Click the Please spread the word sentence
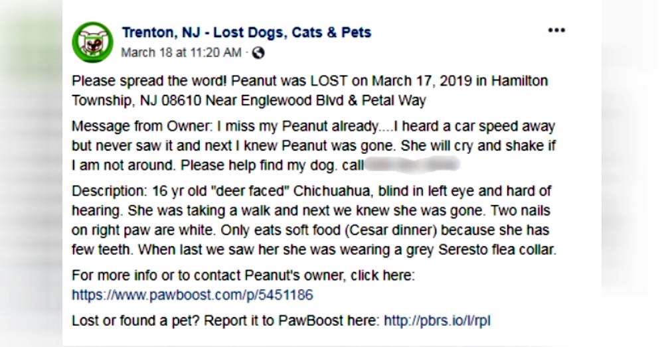Screen dimensions: 664x347 pyautogui.click(x=149, y=81)
